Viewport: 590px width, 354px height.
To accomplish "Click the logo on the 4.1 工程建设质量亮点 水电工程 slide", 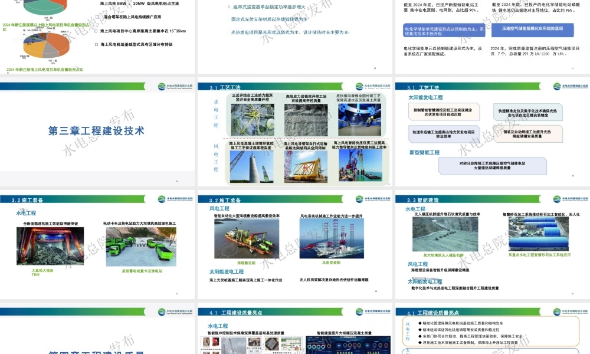I will pos(372,312).
